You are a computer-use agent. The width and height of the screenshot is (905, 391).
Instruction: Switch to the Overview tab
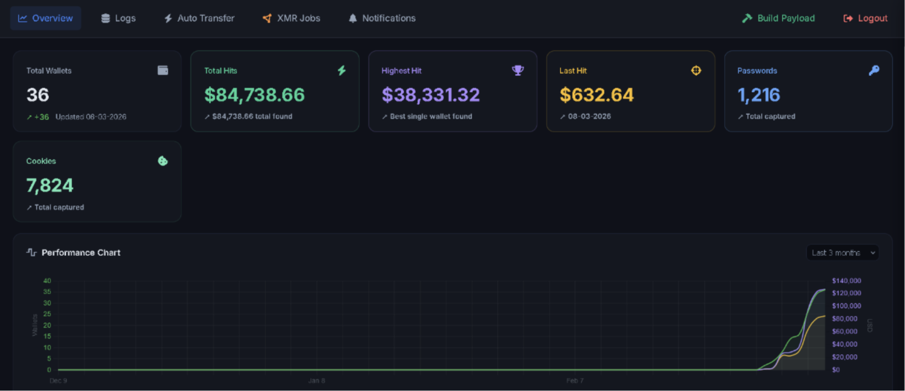point(46,19)
